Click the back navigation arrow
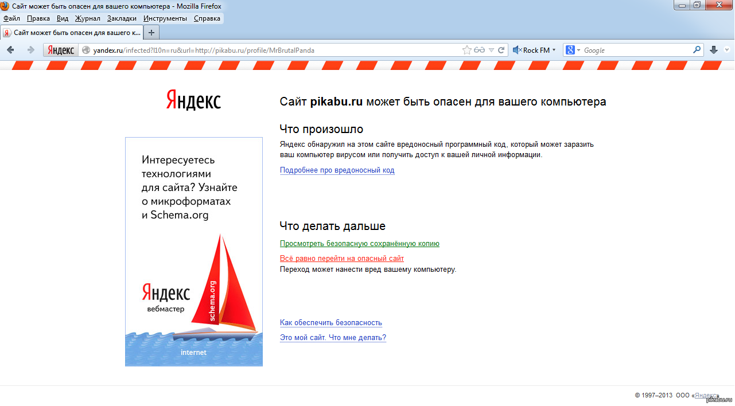This screenshot has height=406, width=735. 10,50
